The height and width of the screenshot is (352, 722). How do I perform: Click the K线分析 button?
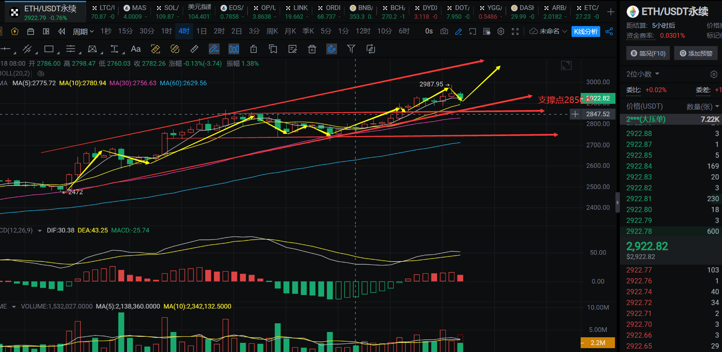585,31
